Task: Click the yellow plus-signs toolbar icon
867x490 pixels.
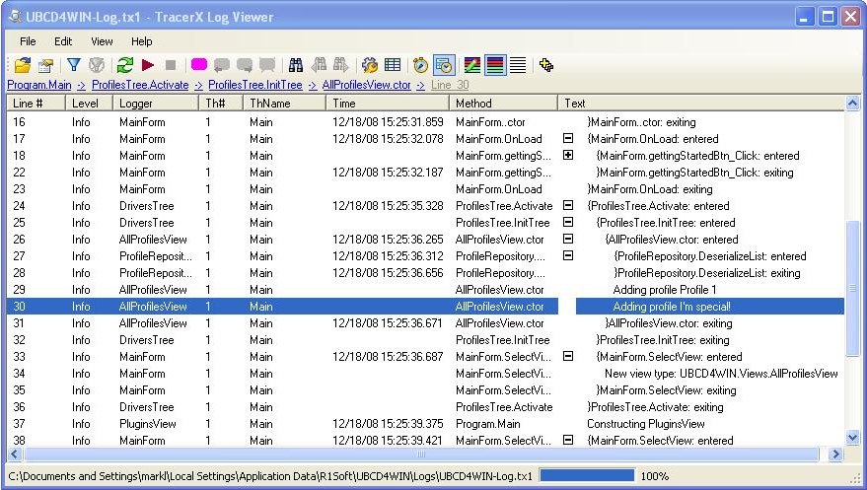Action: [546, 65]
